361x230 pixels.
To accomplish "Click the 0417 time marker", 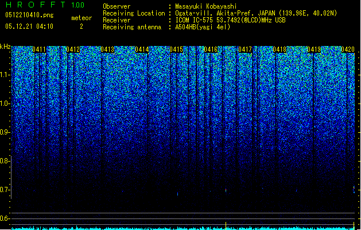I will coord(245,49).
